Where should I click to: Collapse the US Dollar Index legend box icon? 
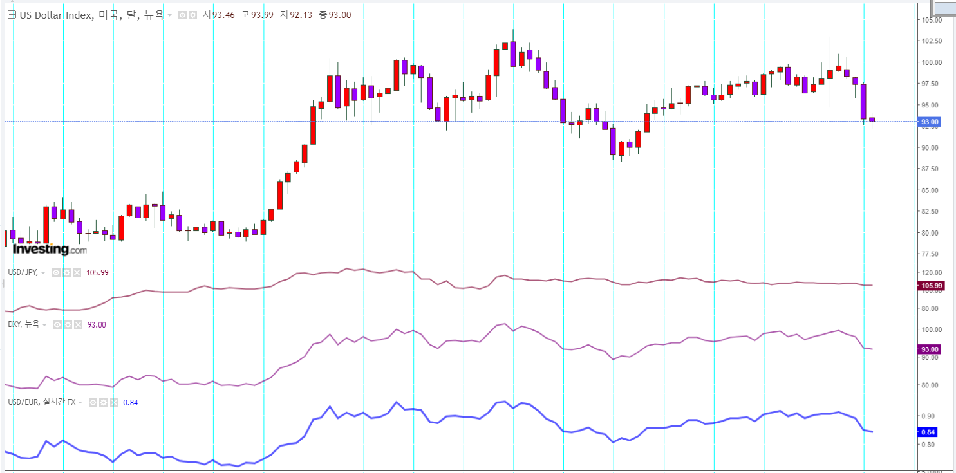point(12,15)
